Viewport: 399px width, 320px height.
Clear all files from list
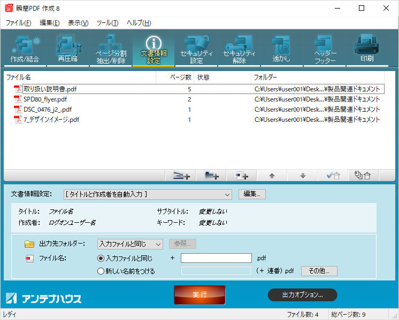click(363, 176)
